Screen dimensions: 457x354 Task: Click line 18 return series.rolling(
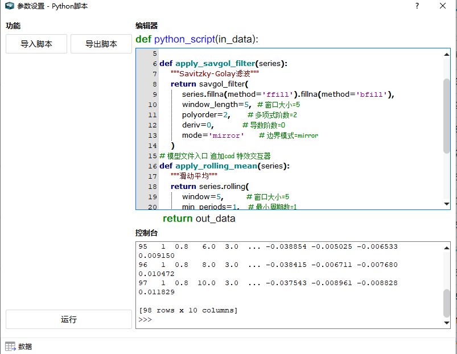point(209,187)
